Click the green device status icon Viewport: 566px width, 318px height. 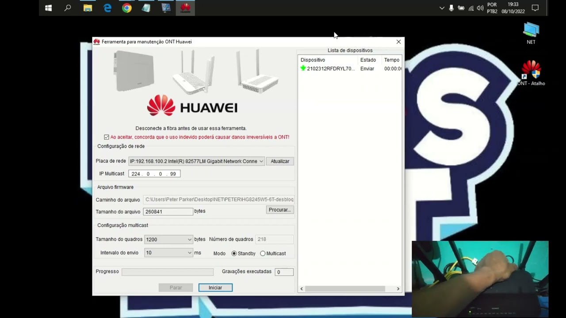click(x=303, y=68)
